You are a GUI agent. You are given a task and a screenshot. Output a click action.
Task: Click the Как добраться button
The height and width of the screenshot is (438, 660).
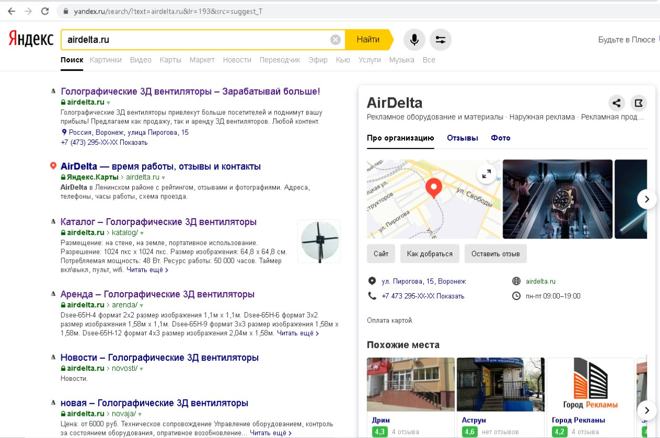430,253
